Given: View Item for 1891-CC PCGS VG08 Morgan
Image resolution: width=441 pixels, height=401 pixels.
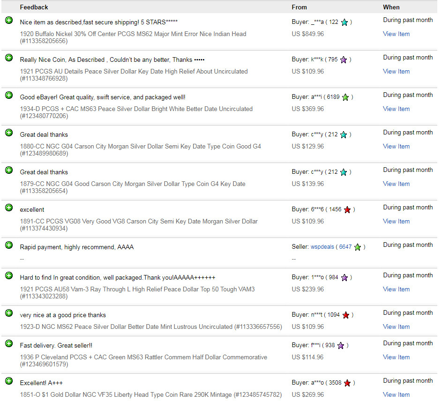Looking at the screenshot, I should pos(396,221).
